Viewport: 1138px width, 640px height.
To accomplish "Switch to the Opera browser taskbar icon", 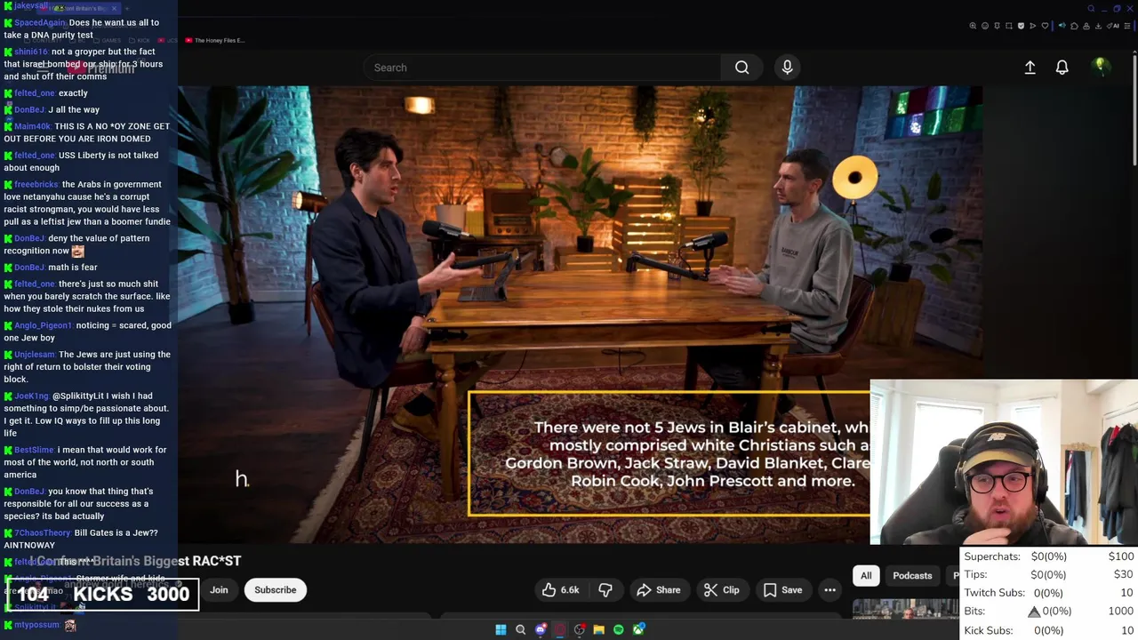I will [x=560, y=629].
